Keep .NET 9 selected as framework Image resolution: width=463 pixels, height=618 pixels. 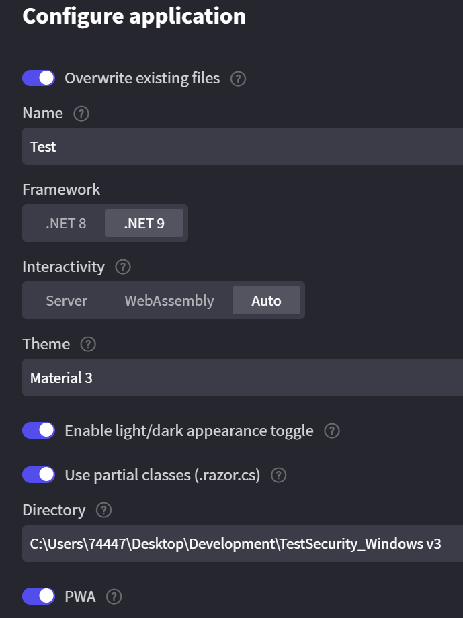144,223
